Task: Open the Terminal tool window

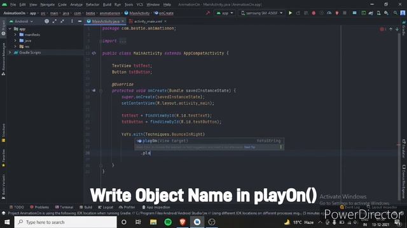Action: [x=64, y=207]
